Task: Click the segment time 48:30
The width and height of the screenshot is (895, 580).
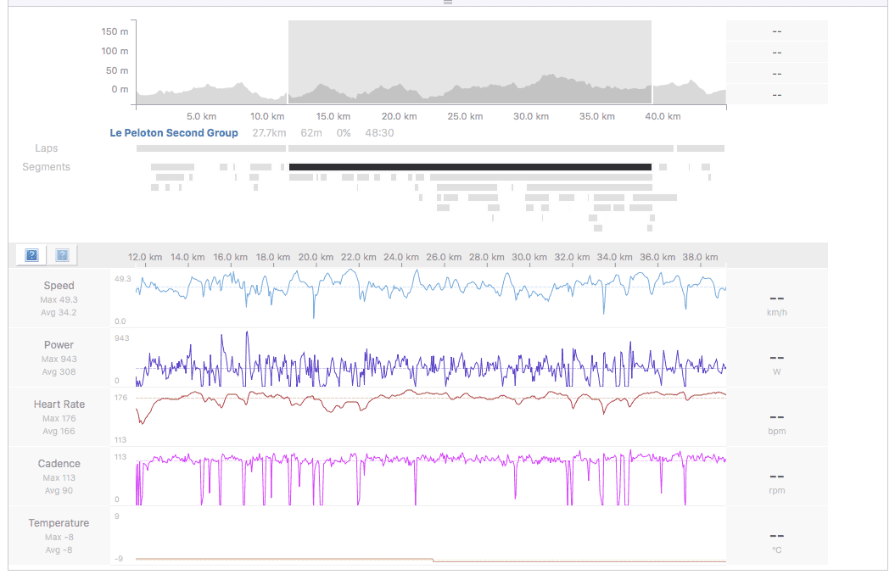Action: [379, 133]
